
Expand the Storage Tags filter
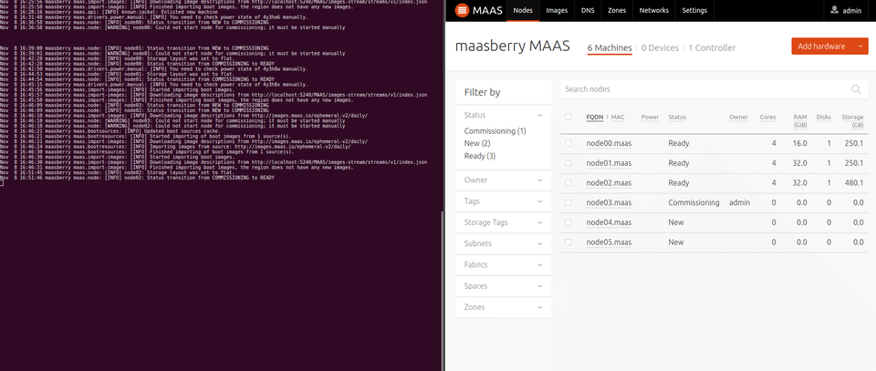503,222
